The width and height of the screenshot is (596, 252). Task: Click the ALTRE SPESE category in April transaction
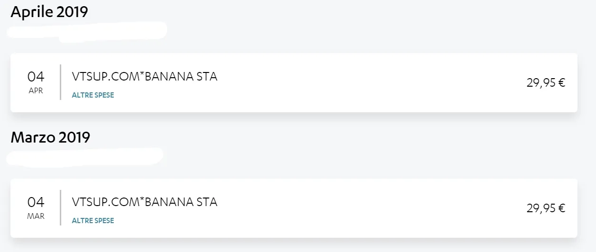[x=93, y=95]
